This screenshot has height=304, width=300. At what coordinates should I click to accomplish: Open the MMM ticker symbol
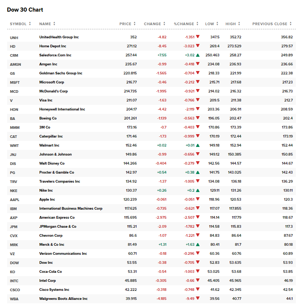(x=15, y=127)
